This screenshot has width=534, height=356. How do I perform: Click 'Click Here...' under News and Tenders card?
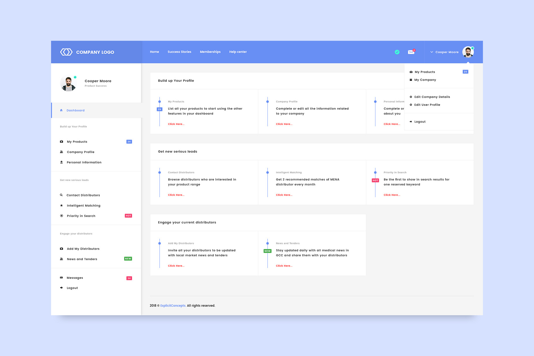pyautogui.click(x=284, y=266)
